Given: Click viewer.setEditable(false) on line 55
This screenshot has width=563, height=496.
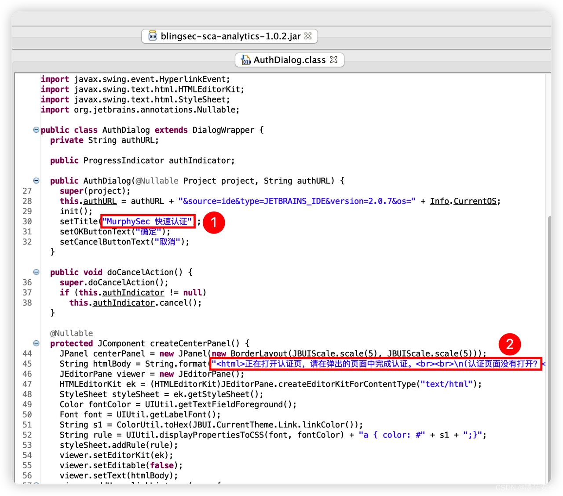Looking at the screenshot, I should tap(121, 465).
